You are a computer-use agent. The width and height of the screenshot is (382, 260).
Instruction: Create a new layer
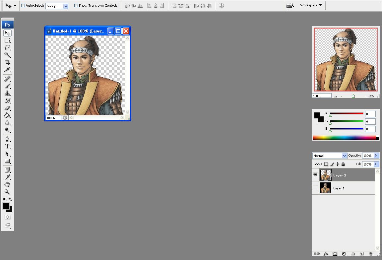point(362,254)
